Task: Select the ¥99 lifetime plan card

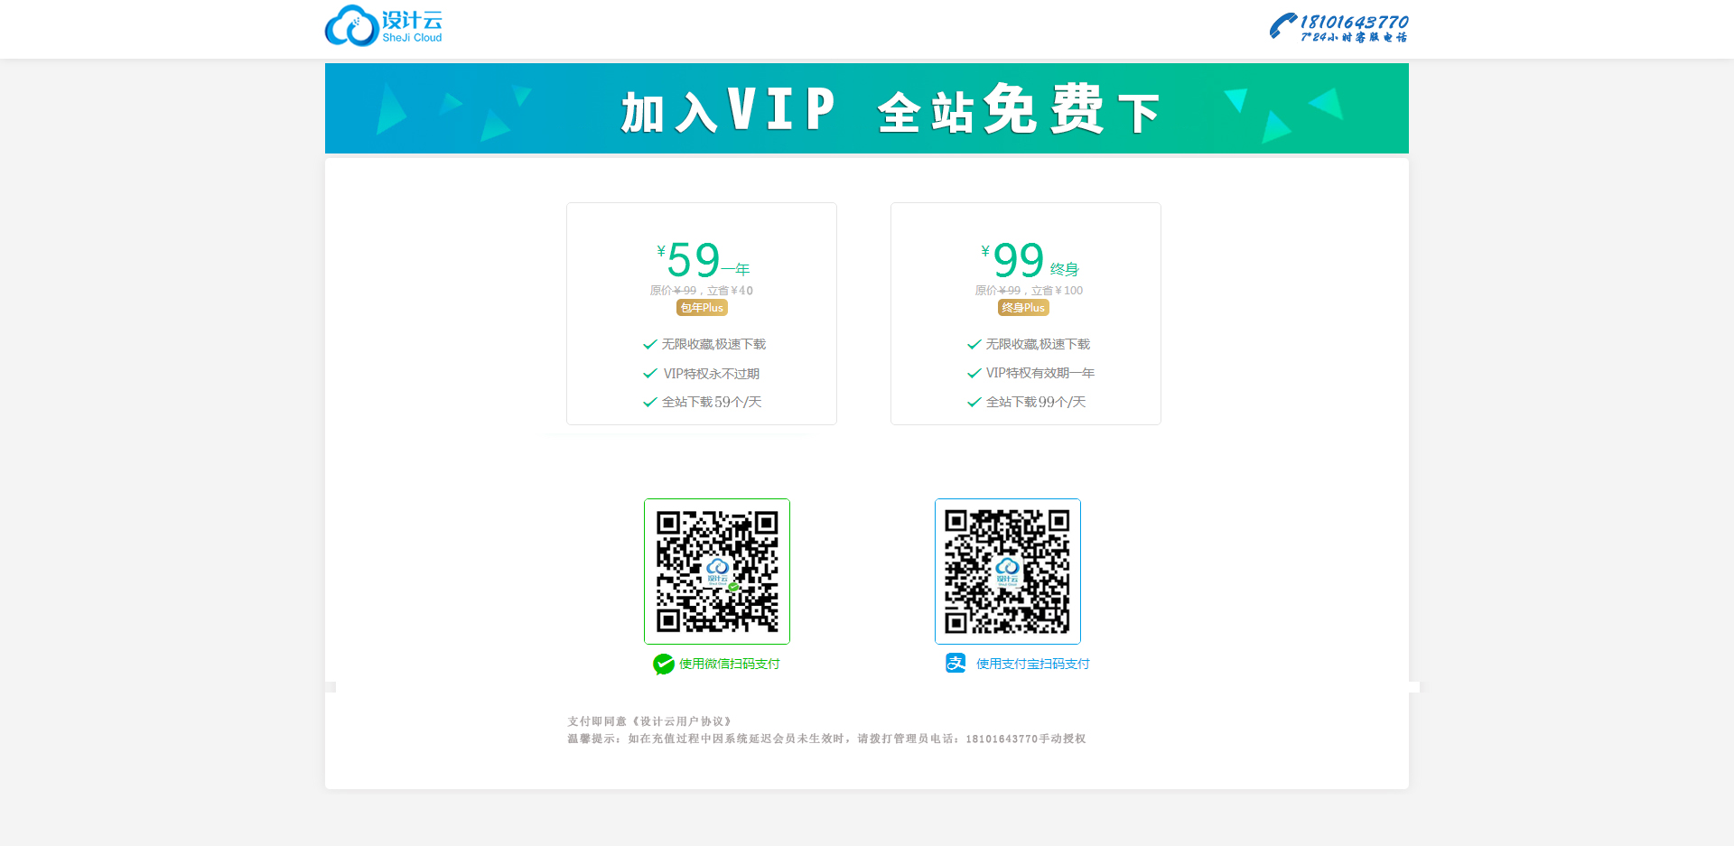Action: [x=1026, y=313]
